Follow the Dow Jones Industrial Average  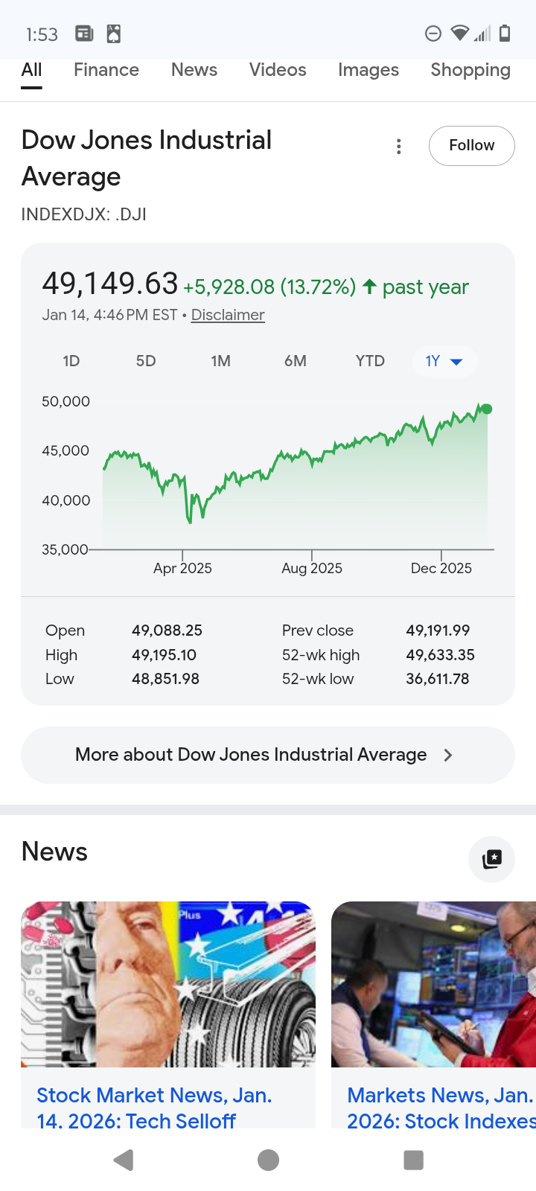[471, 146]
